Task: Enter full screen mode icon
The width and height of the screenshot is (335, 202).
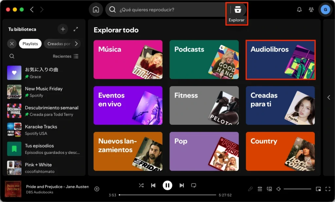Action: pyautogui.click(x=328, y=189)
